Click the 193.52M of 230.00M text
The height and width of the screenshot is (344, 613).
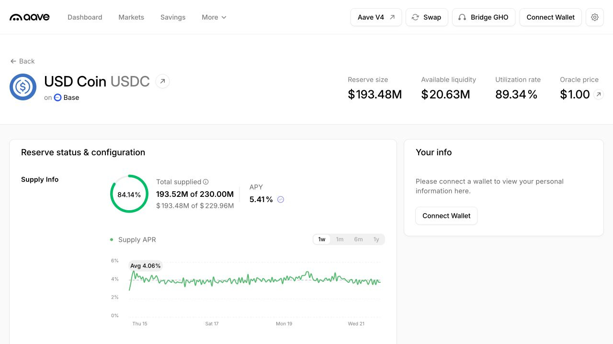coord(195,194)
